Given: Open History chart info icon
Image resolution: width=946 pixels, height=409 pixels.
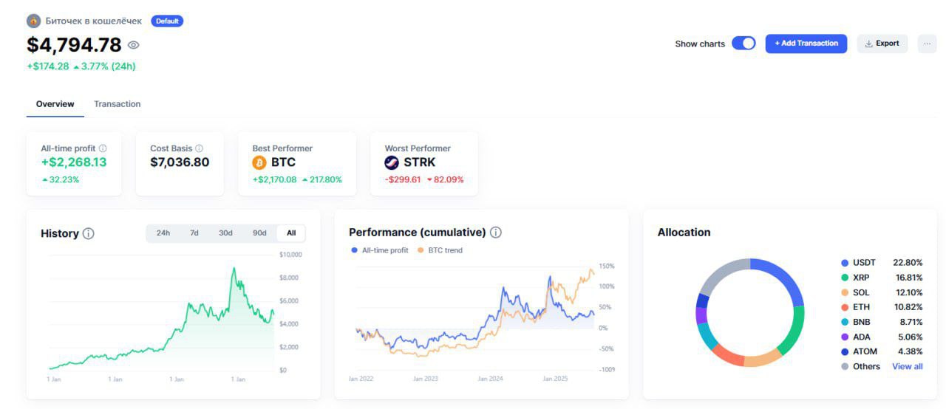Looking at the screenshot, I should click(89, 233).
